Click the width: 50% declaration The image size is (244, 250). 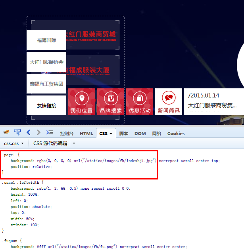point(23,219)
